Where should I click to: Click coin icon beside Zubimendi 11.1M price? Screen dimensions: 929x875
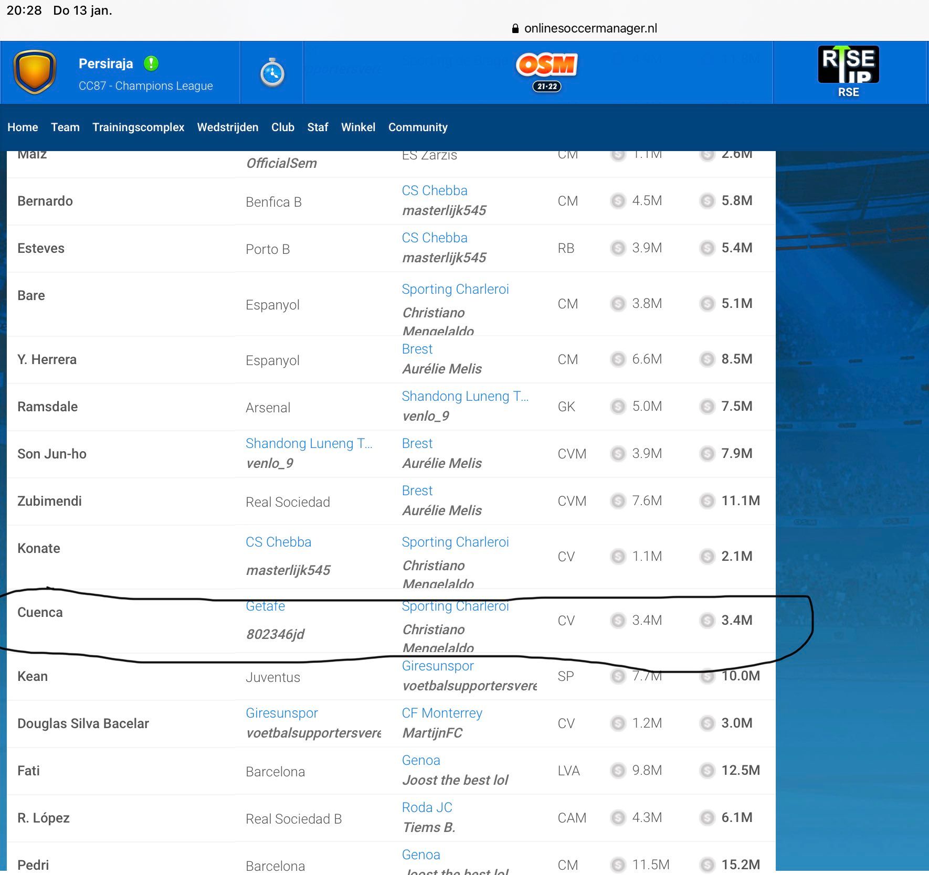coord(708,501)
